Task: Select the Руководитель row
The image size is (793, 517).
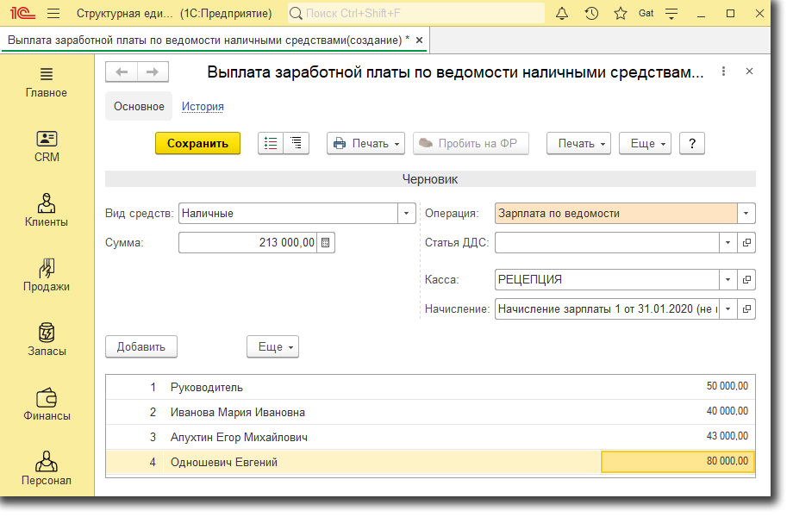Action: (x=430, y=387)
